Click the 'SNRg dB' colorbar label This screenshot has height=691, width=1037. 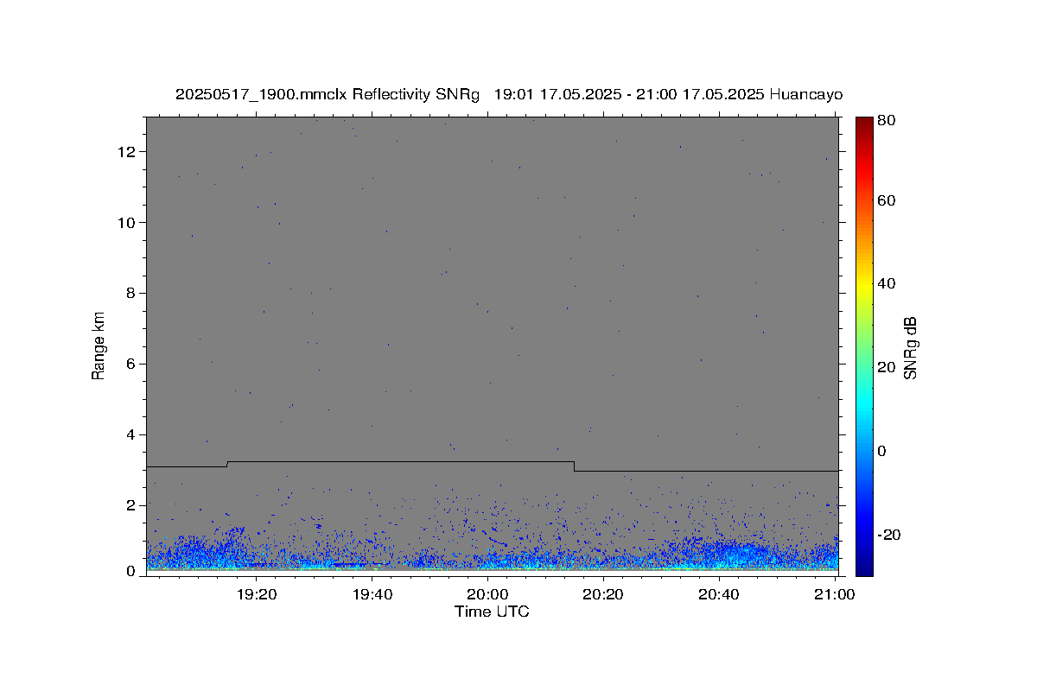(910, 347)
